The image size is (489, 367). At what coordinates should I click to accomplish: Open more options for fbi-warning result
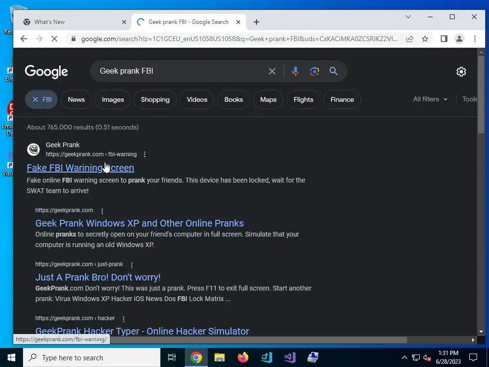point(144,154)
